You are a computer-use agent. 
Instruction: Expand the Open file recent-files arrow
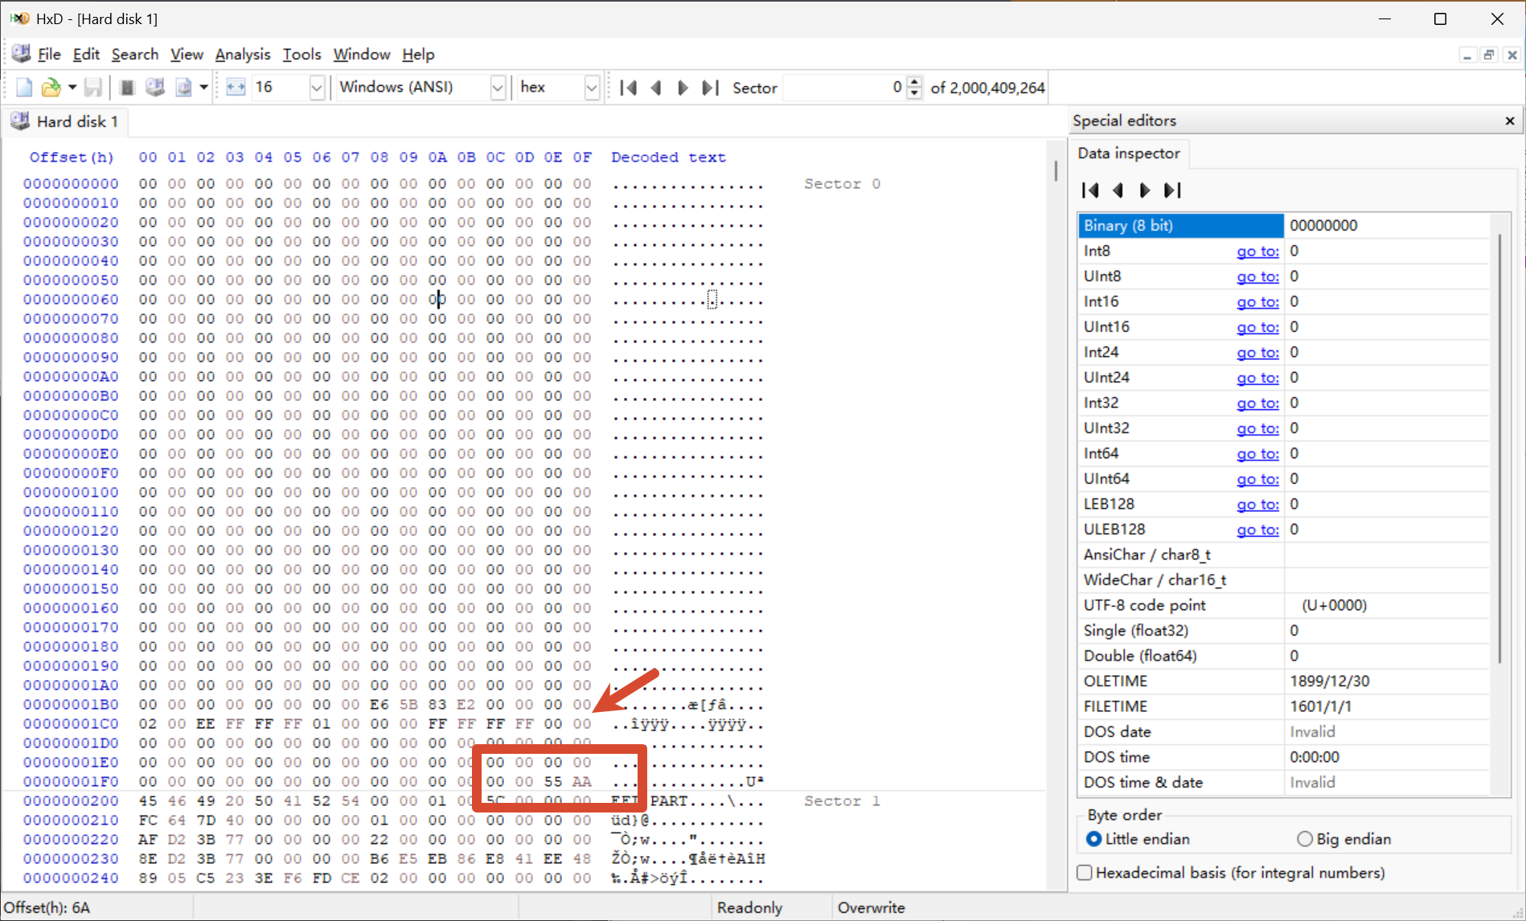point(72,88)
